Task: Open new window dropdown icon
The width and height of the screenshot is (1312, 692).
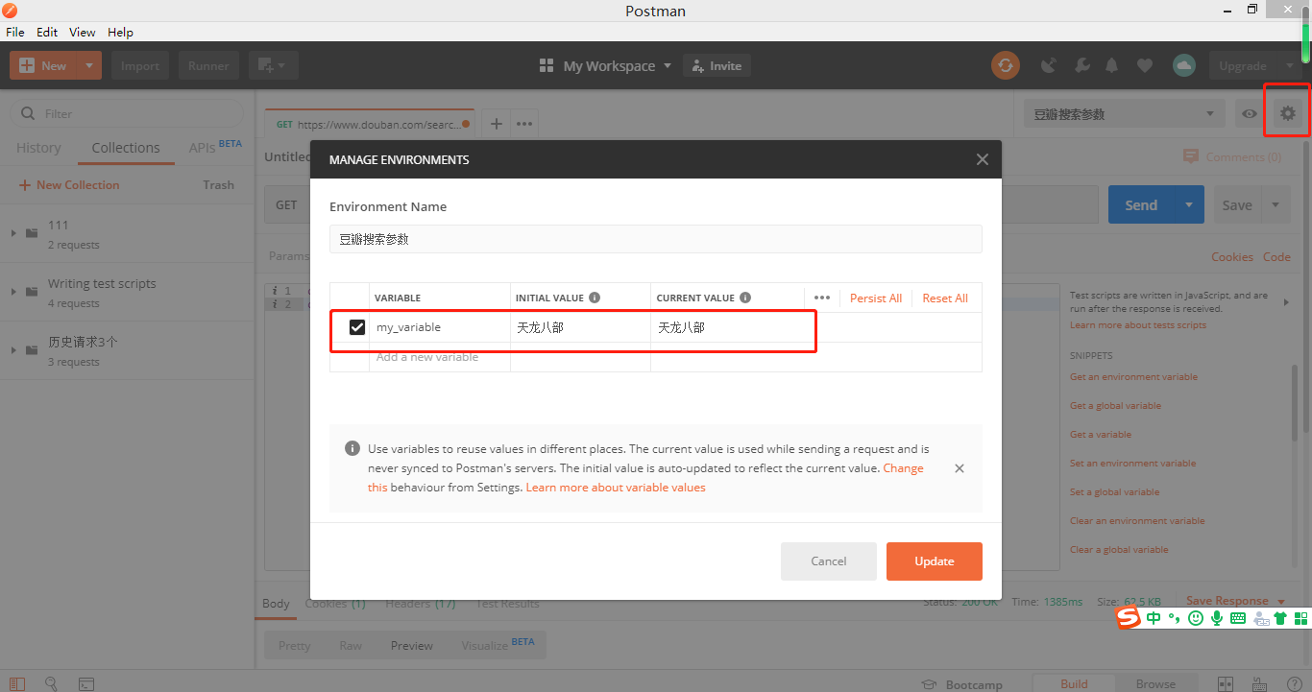Action: (x=274, y=65)
